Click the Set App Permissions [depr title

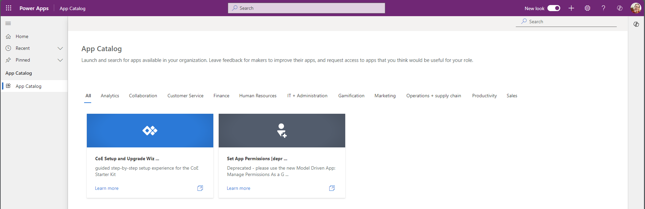[x=257, y=159]
